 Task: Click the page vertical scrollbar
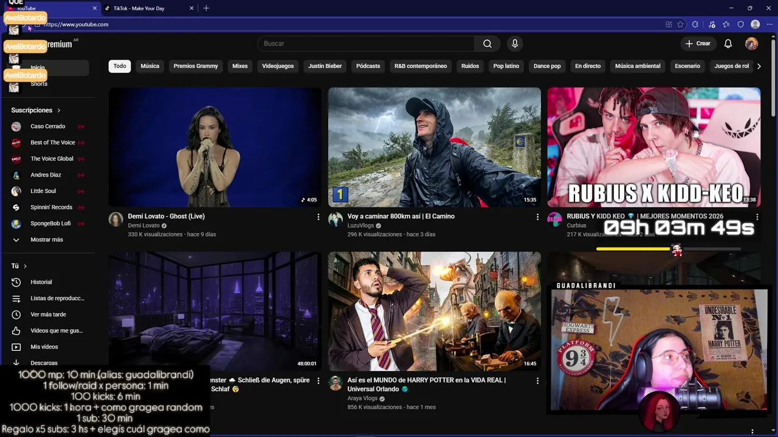coord(774,79)
